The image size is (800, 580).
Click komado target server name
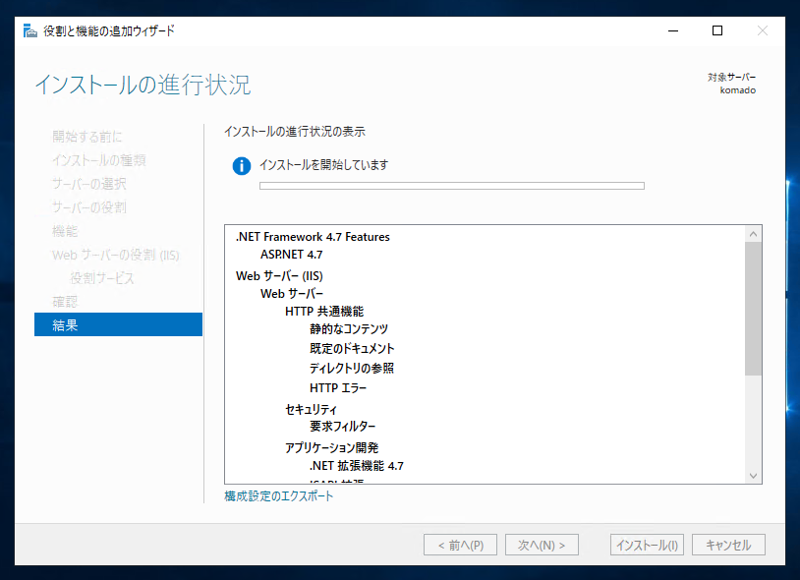pos(738,90)
